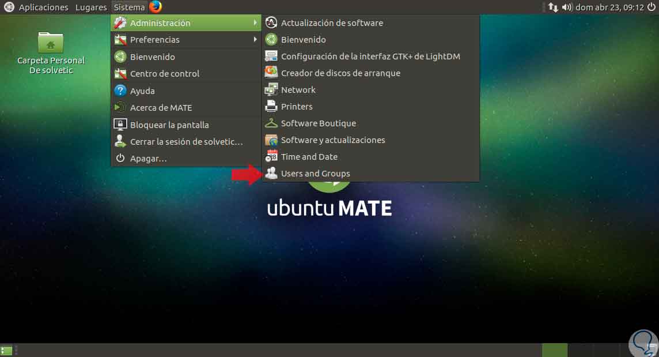Click the Bloquear la pantalla lock icon
Viewport: 659px width, 357px height.
point(120,125)
